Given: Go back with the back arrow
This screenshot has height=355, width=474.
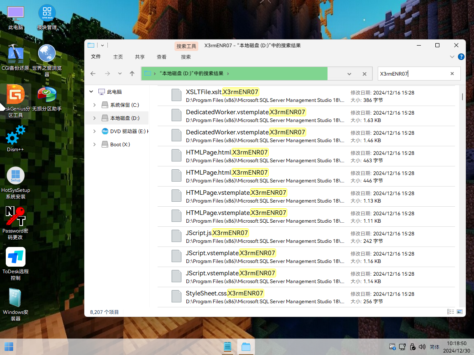Looking at the screenshot, I should 93,74.
